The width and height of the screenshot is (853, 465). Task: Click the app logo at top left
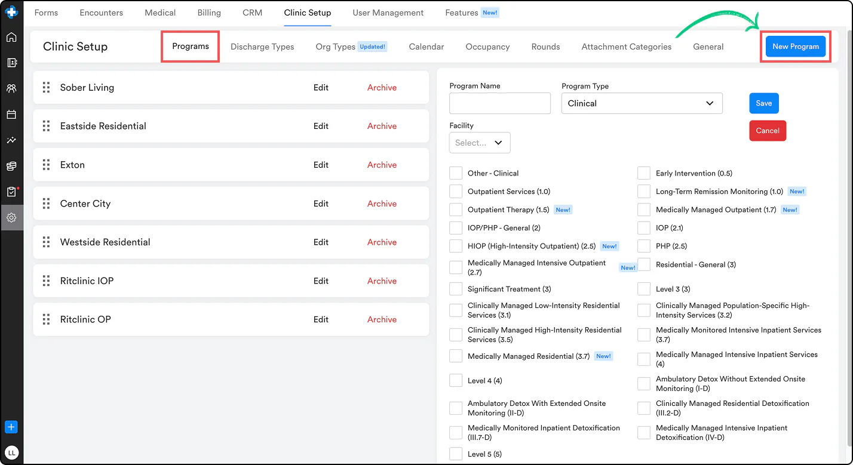point(11,11)
